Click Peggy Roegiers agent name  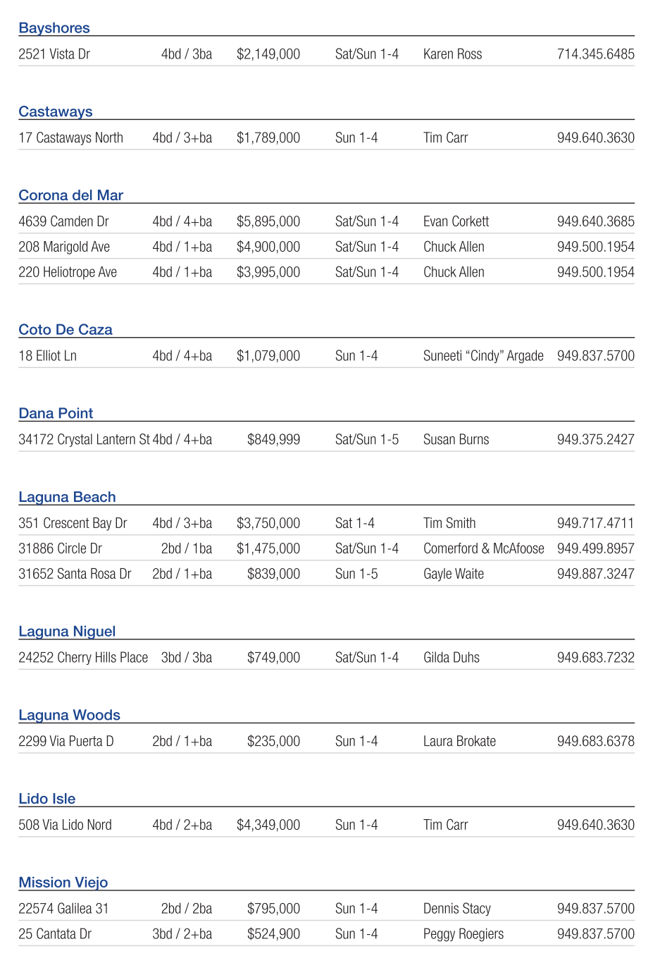coord(463,934)
